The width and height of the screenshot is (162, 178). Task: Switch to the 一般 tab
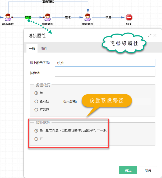pos(32,49)
